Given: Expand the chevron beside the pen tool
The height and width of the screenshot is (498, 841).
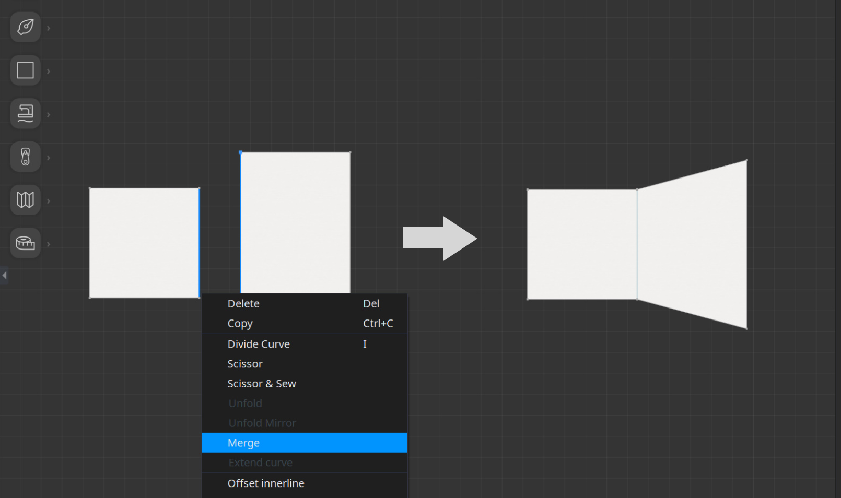Looking at the screenshot, I should [49, 28].
